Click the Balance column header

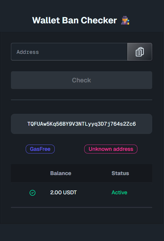tap(61, 173)
